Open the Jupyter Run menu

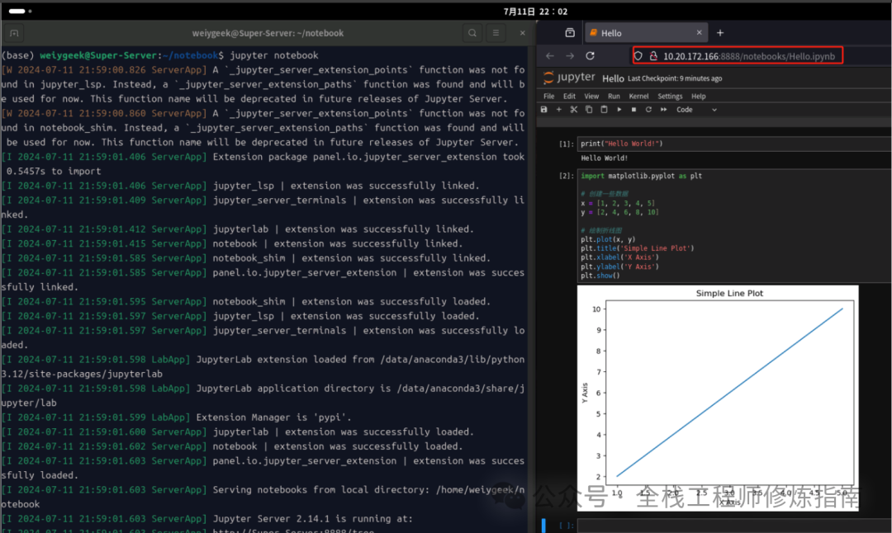pyautogui.click(x=613, y=96)
